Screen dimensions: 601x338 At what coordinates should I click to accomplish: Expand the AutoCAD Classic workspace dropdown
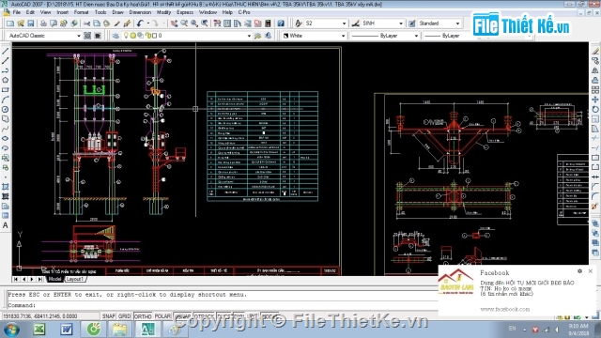point(79,36)
